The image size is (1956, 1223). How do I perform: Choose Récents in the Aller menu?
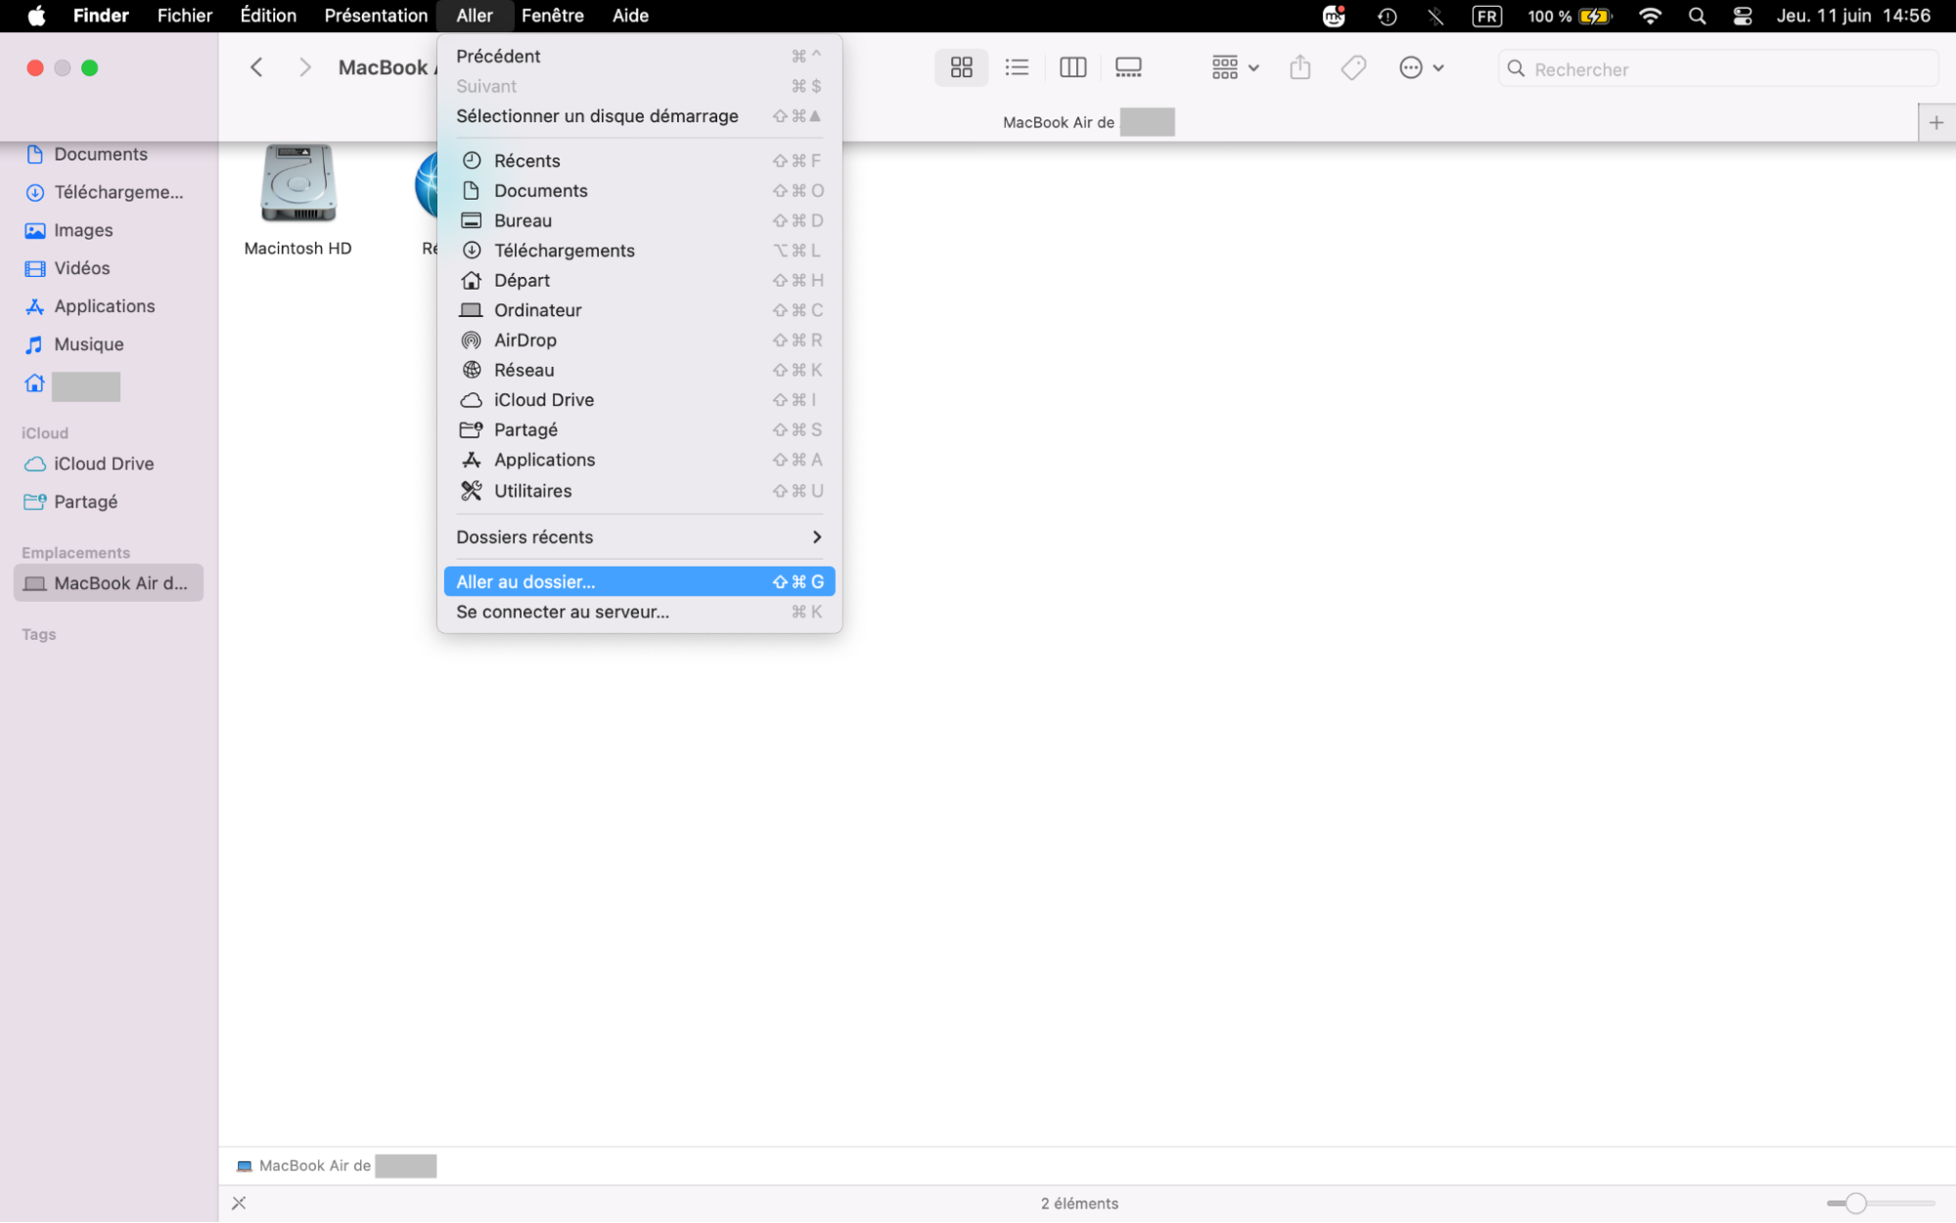[639, 160]
